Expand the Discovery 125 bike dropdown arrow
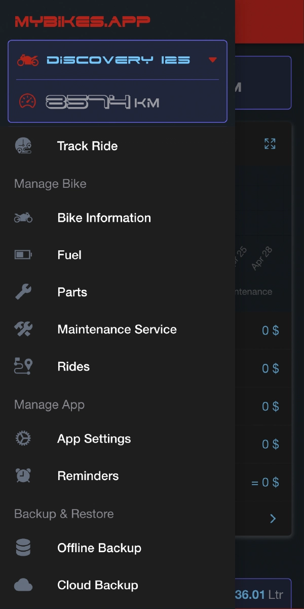This screenshot has width=304, height=609. click(213, 60)
